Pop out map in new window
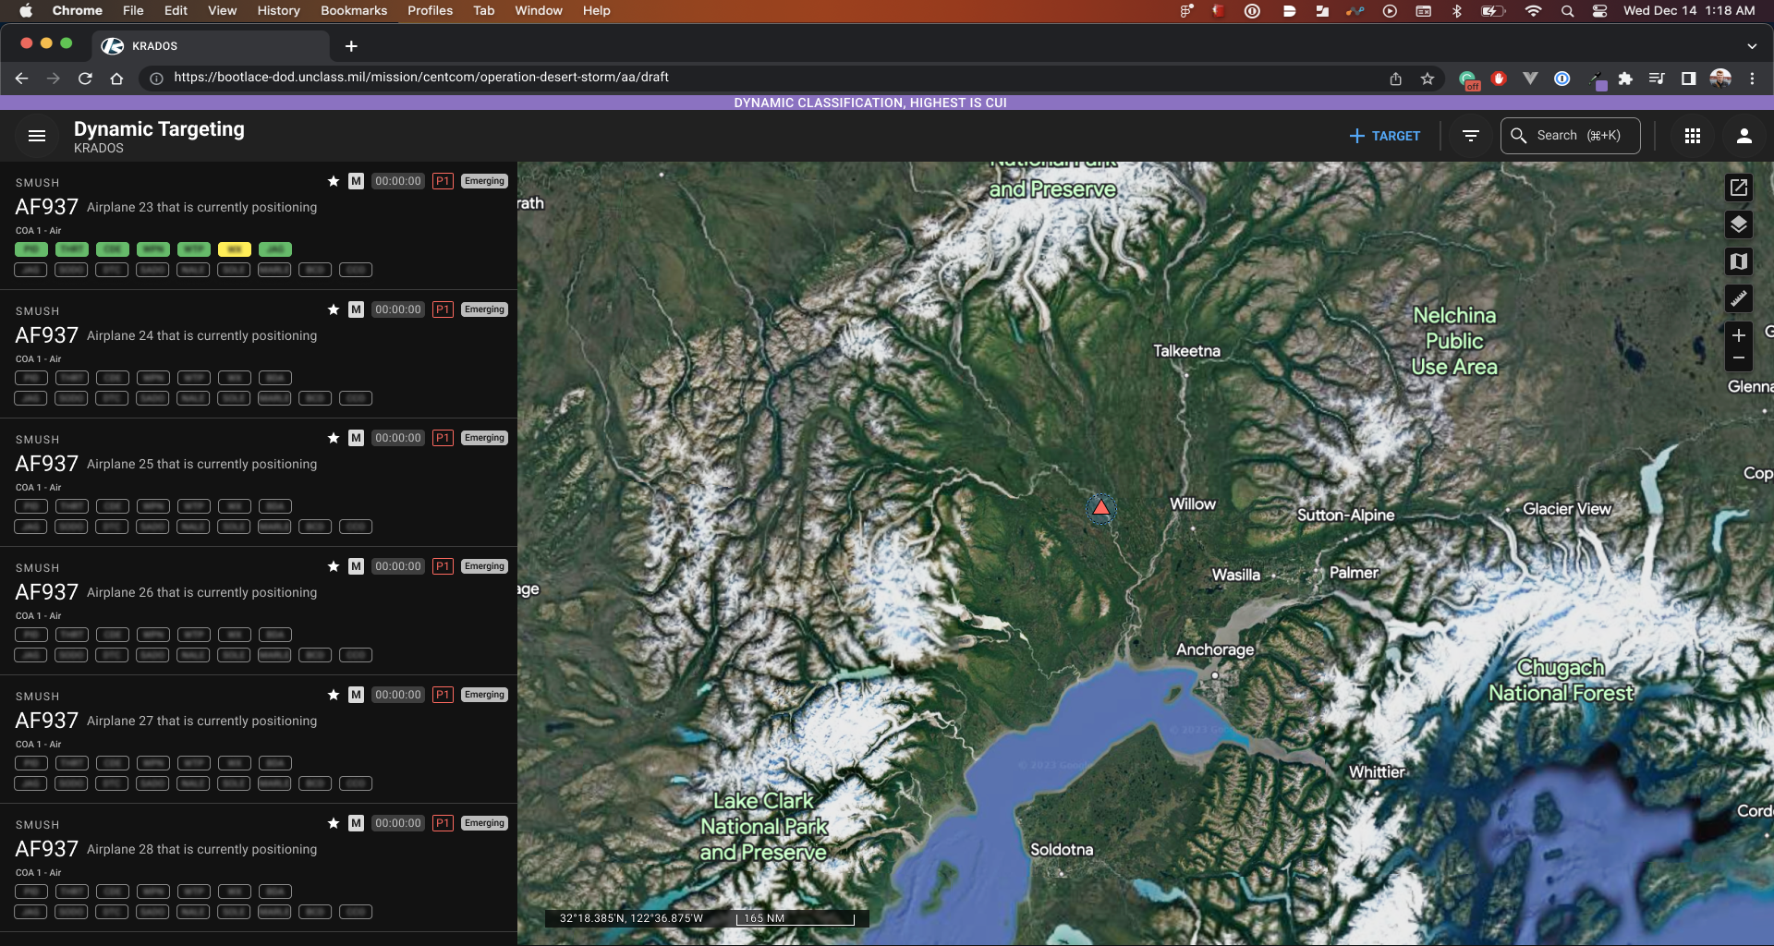The height and width of the screenshot is (946, 1774). coord(1738,188)
